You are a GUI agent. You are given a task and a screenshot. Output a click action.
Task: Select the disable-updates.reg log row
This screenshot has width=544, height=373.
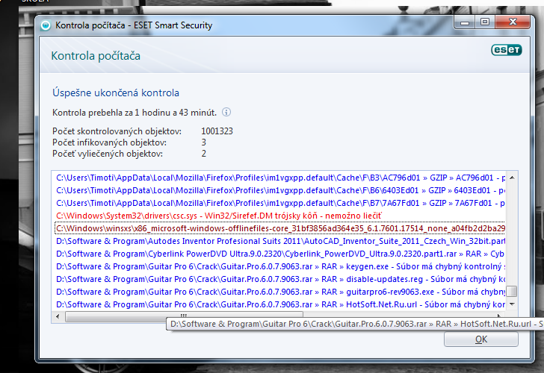coord(280,279)
